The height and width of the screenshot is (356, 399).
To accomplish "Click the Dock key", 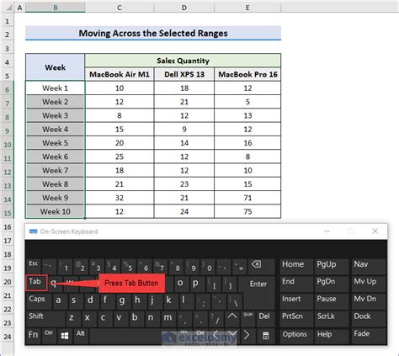I will pyautogui.click(x=369, y=318).
